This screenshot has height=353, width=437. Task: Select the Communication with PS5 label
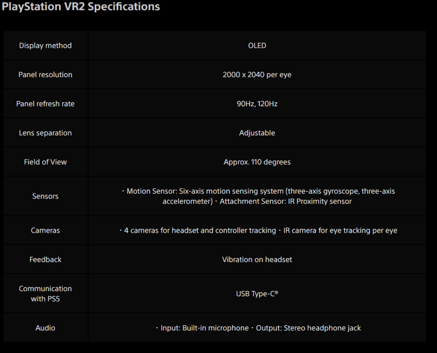(x=45, y=293)
